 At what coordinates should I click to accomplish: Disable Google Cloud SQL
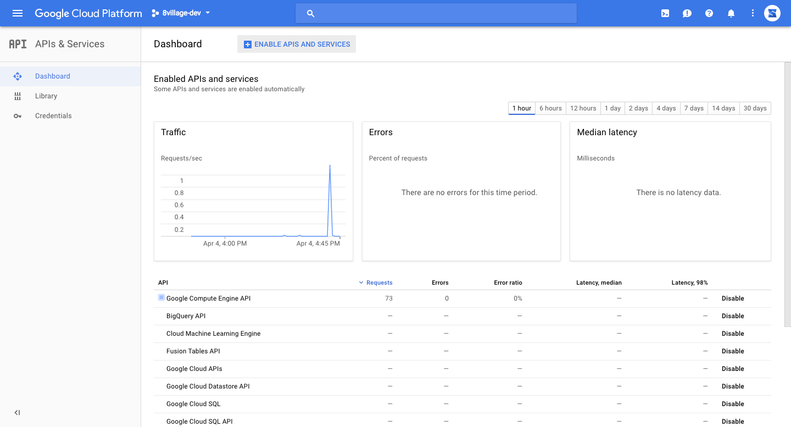[733, 404]
